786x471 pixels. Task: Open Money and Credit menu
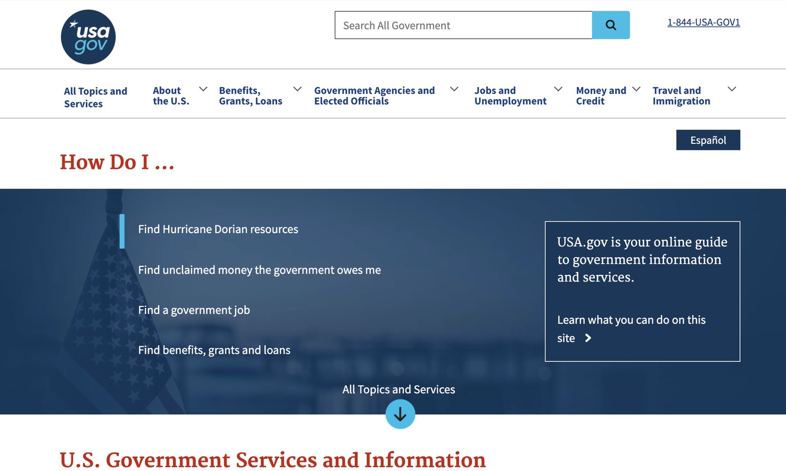[601, 96]
